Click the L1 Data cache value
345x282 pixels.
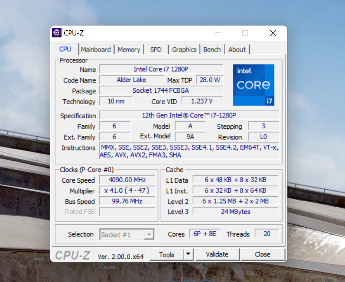(x=236, y=180)
